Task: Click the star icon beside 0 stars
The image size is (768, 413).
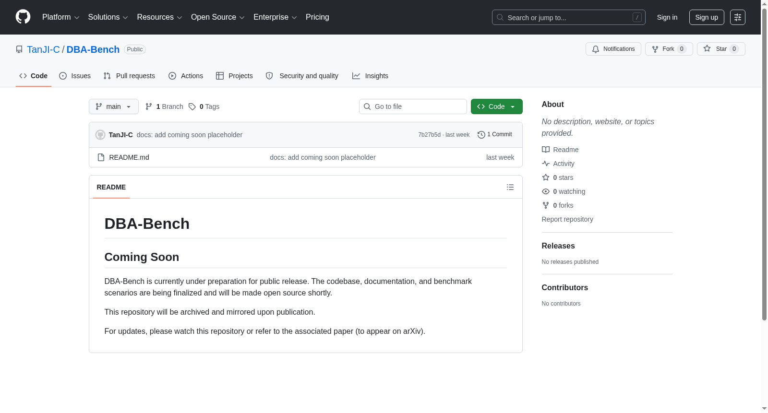Action: tap(546, 177)
